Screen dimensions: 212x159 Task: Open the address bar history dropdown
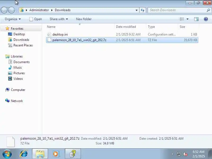tap(136, 10)
